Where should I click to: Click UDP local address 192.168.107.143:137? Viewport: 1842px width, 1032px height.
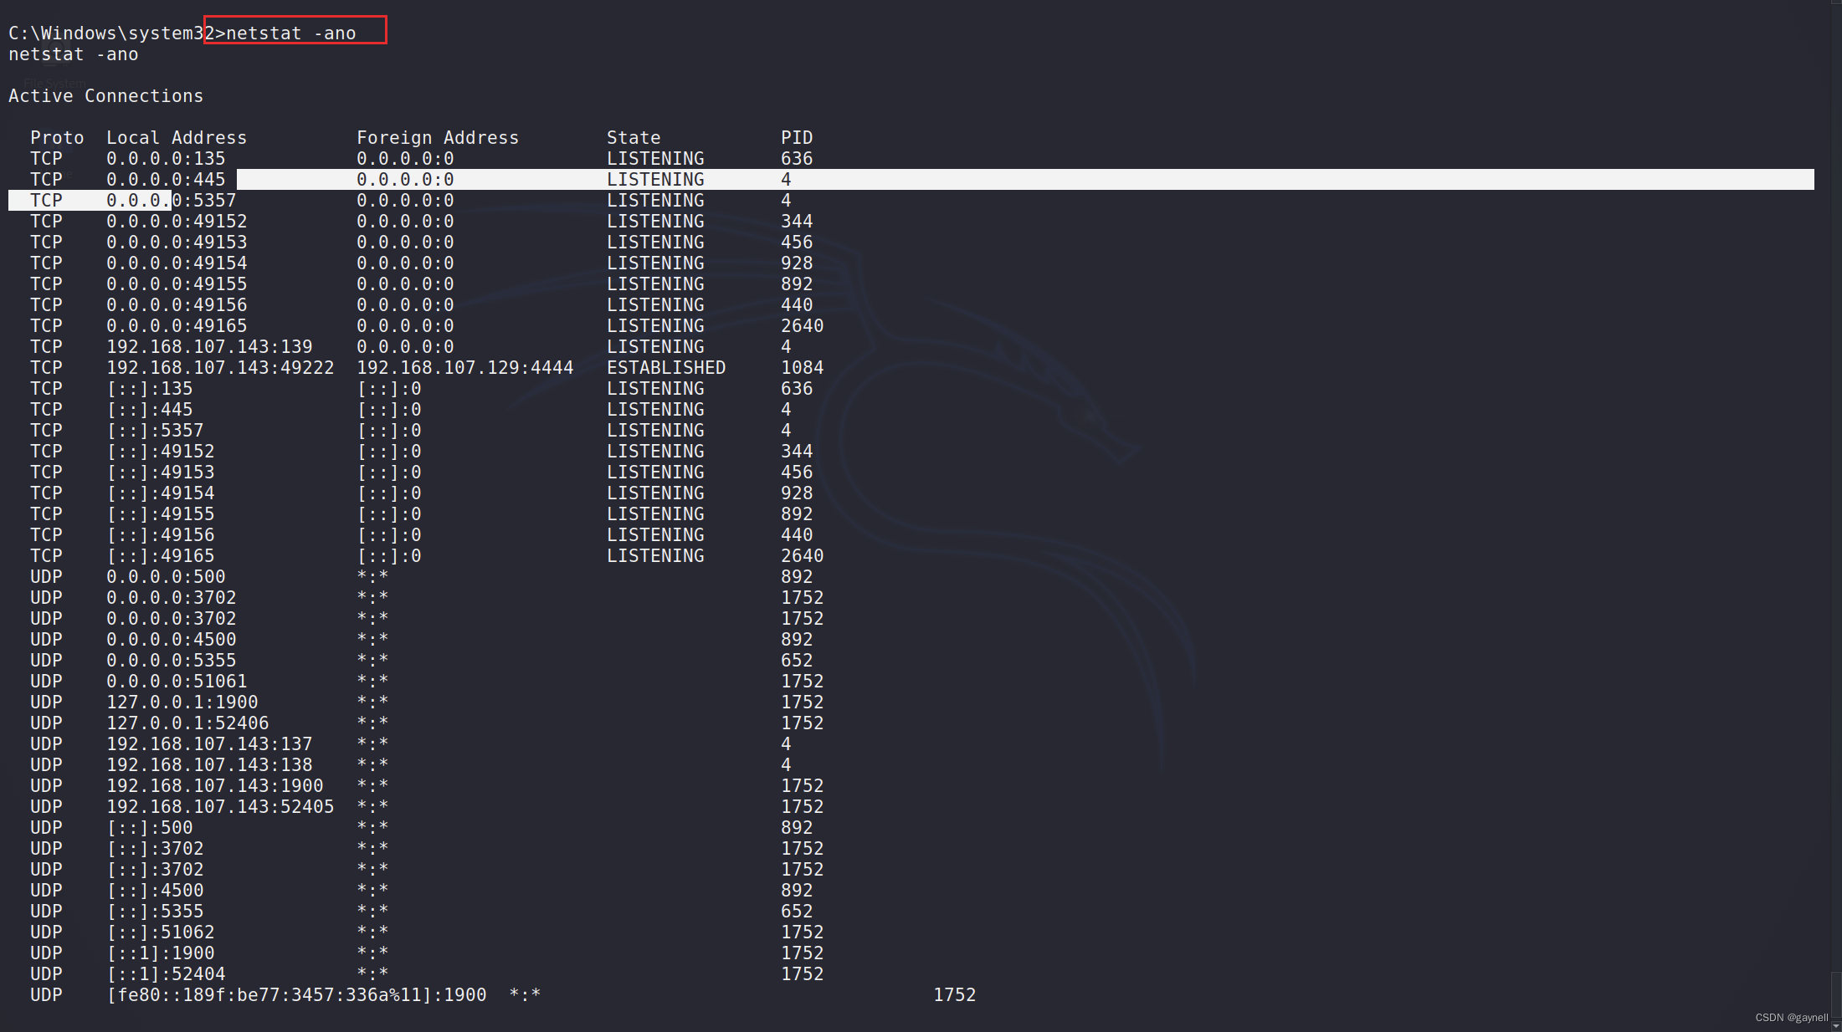click(209, 744)
